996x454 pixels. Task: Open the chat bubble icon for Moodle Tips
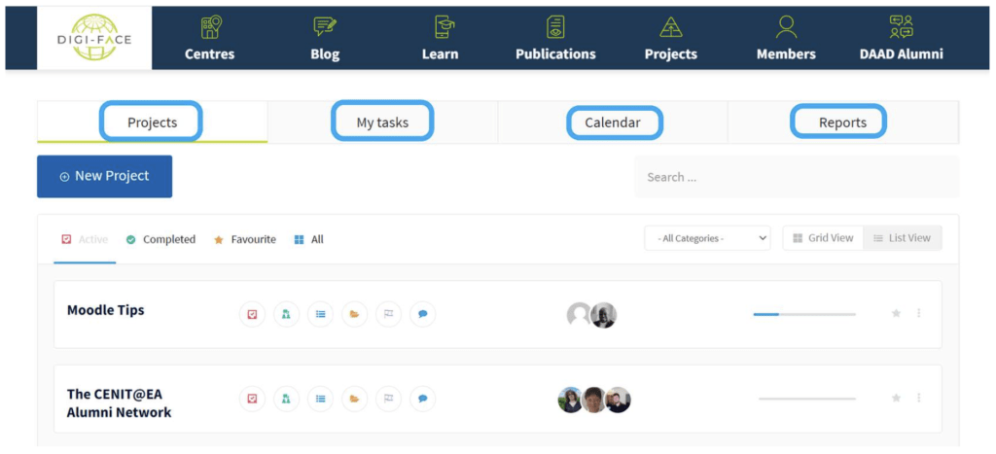pos(422,314)
